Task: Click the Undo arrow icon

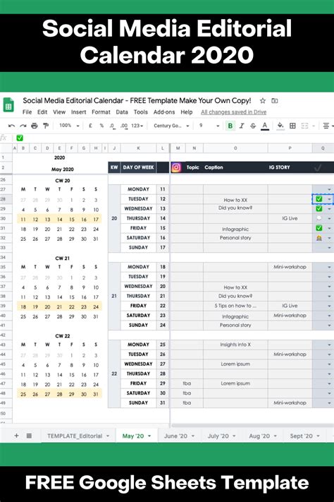Action: pyautogui.click(x=11, y=126)
